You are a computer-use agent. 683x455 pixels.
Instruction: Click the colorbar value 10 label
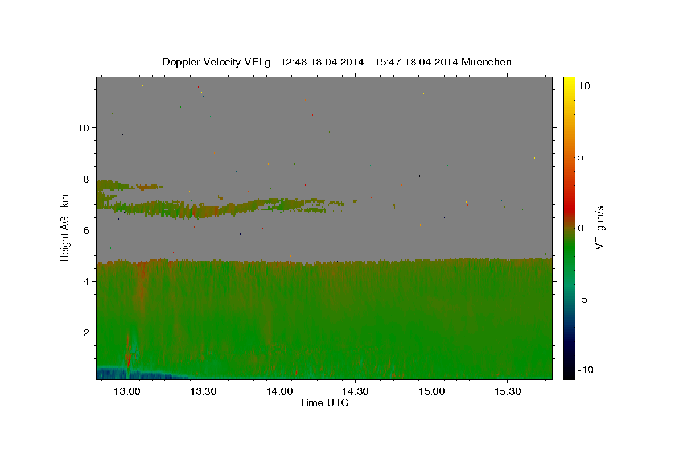[584, 85]
